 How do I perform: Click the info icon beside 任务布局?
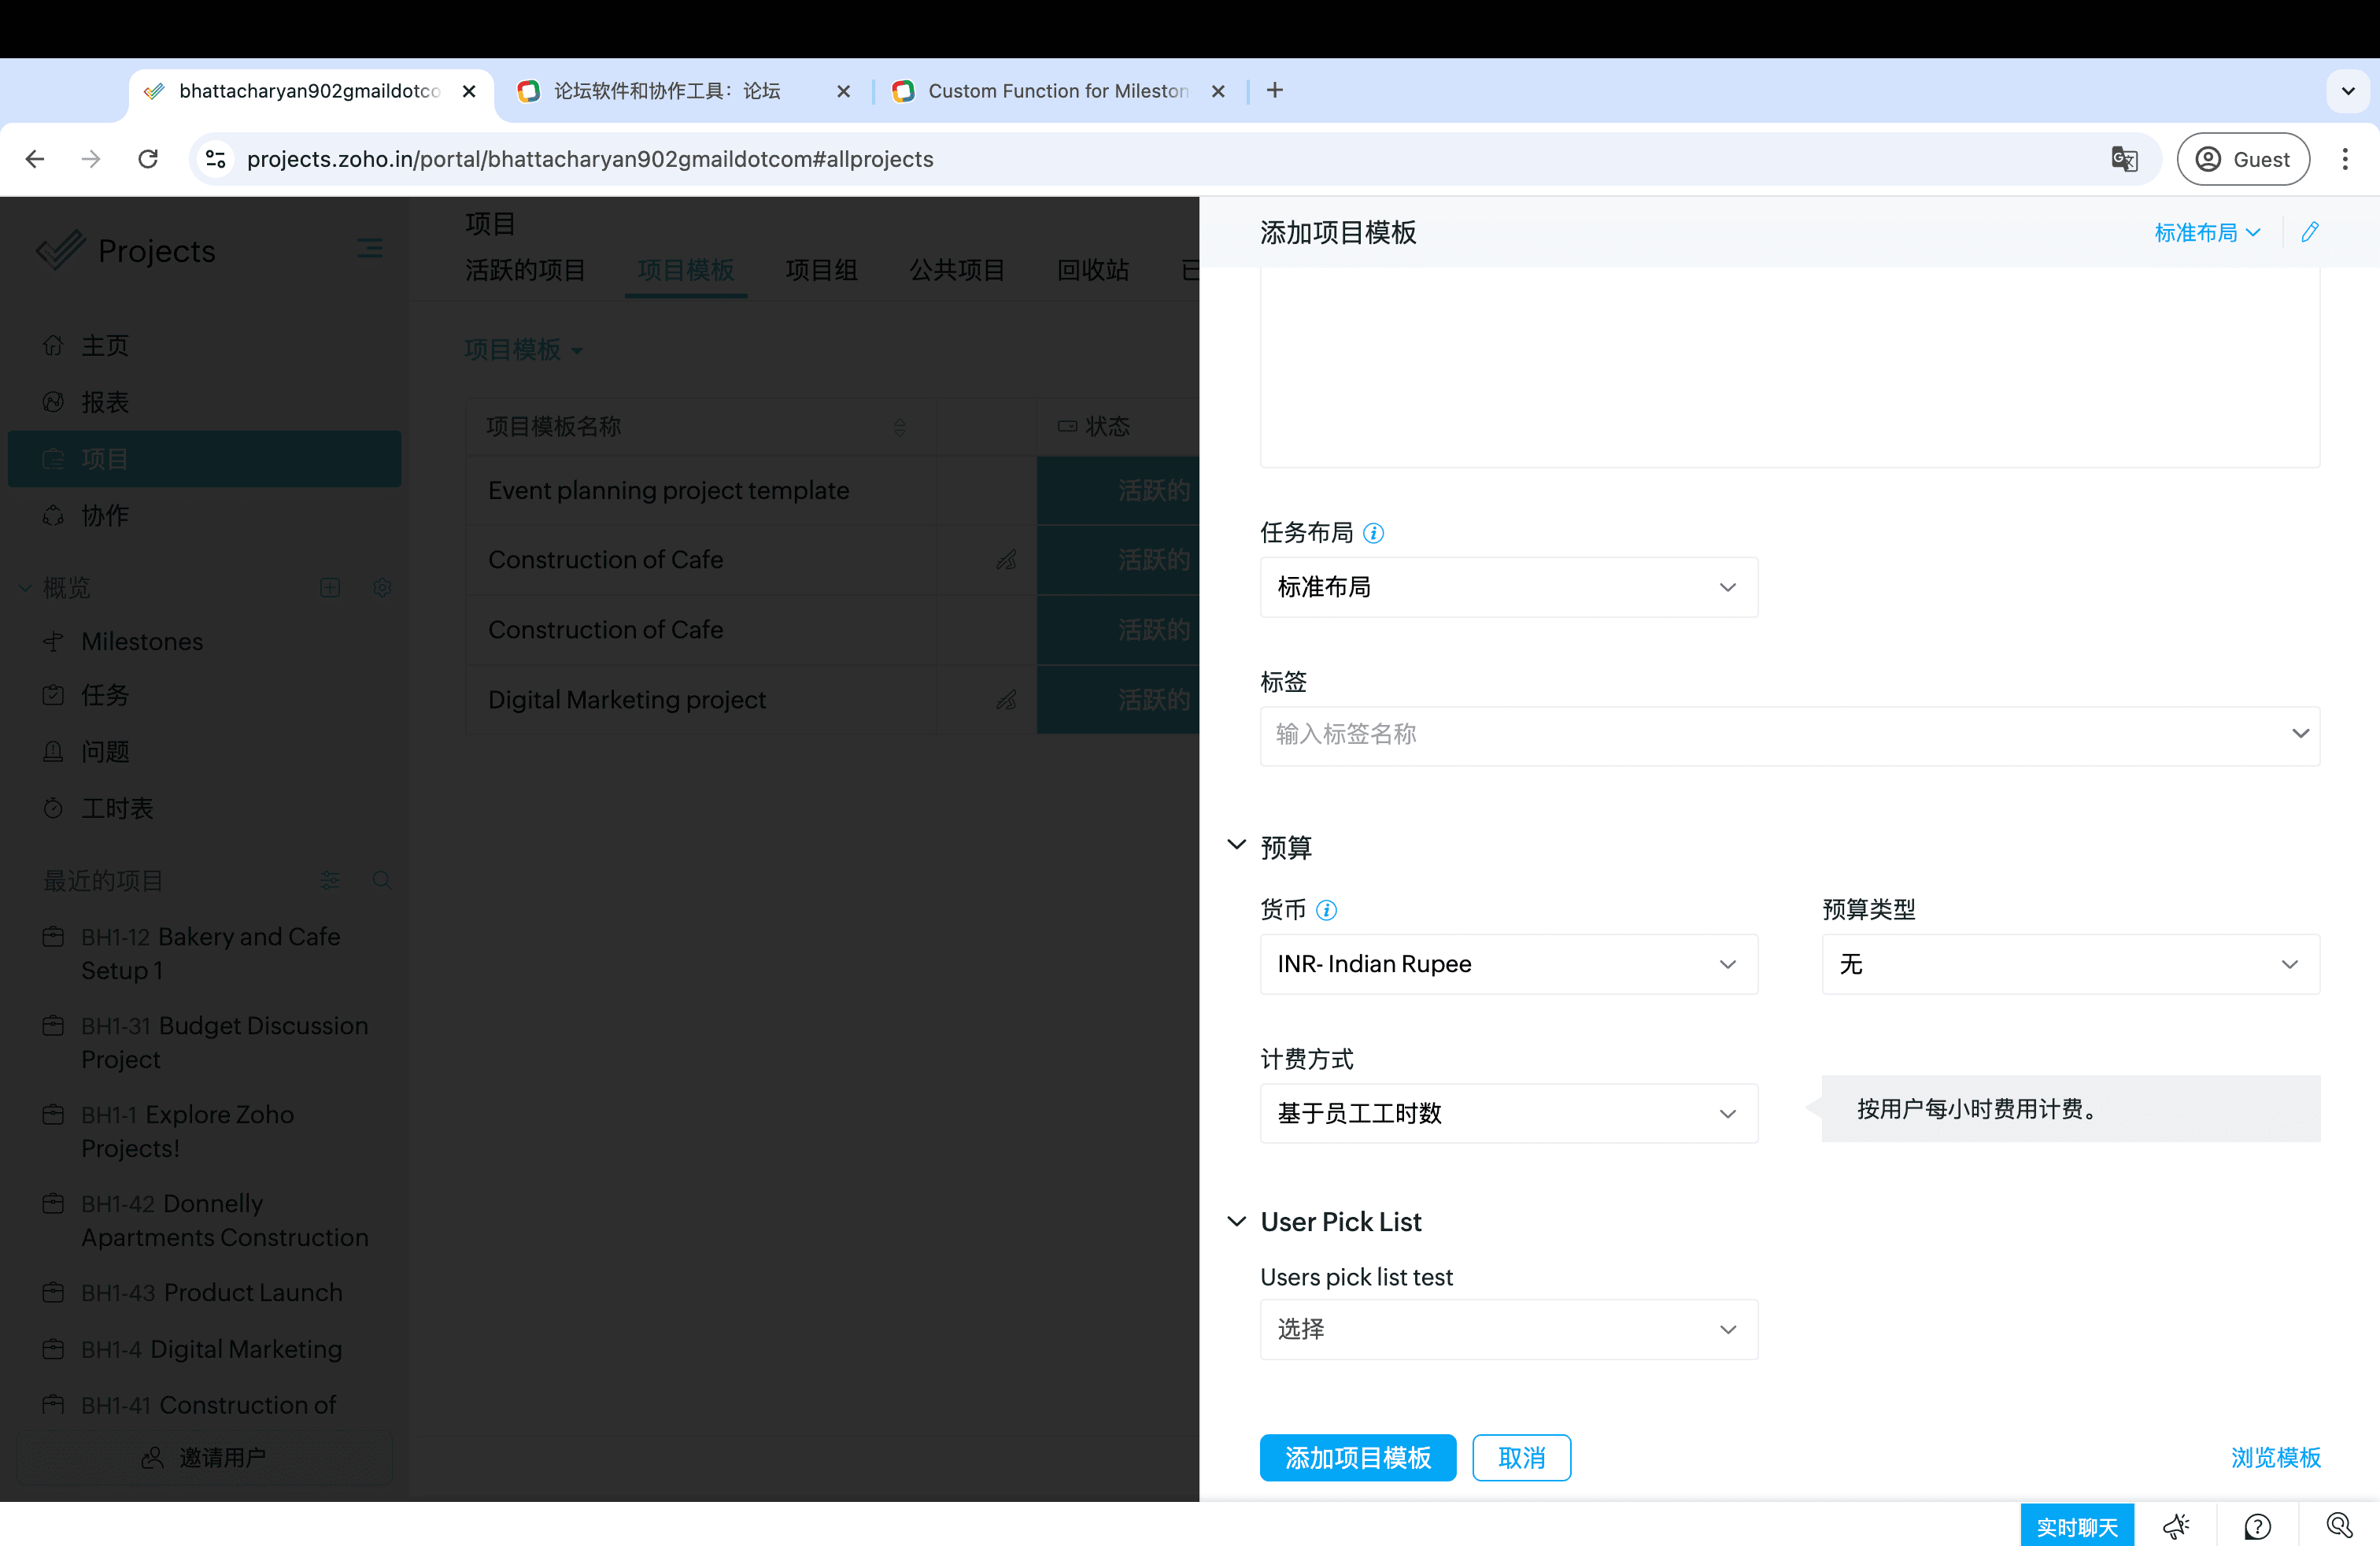click(x=1374, y=533)
